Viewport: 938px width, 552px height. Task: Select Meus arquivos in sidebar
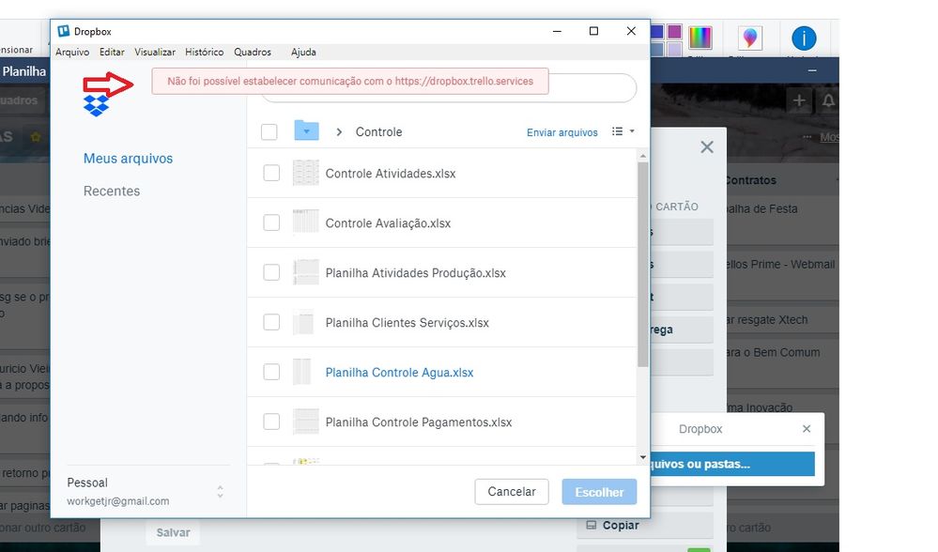pos(128,159)
